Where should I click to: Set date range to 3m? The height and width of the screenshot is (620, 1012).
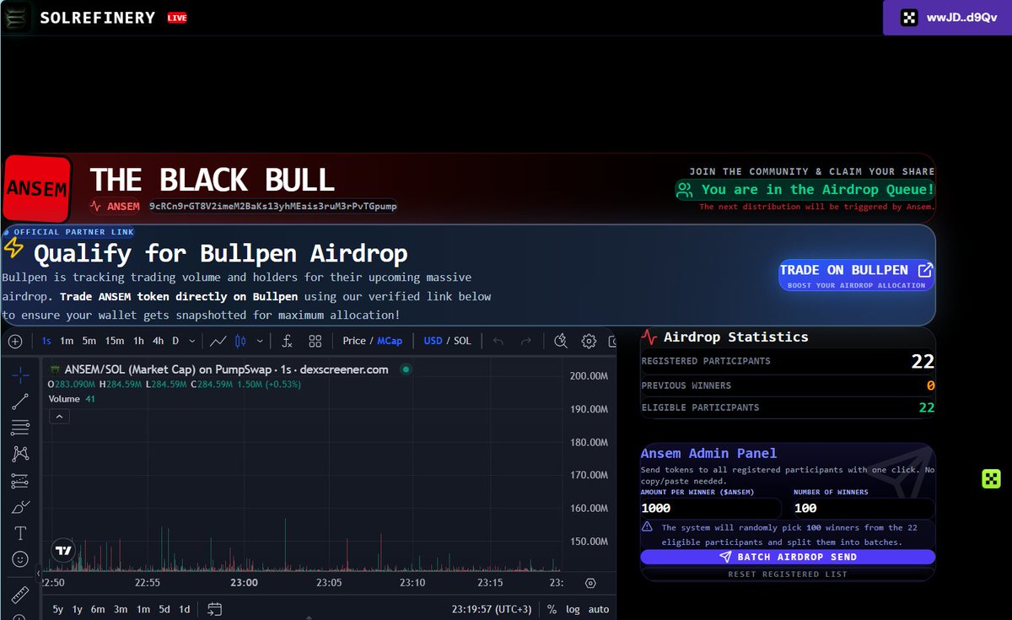[121, 609]
